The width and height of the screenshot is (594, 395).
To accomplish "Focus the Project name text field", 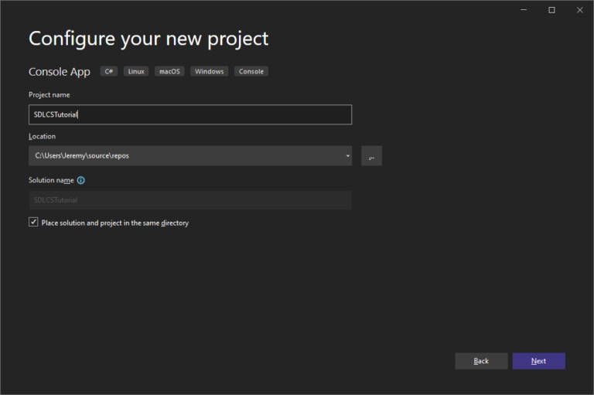I will tap(190, 114).
